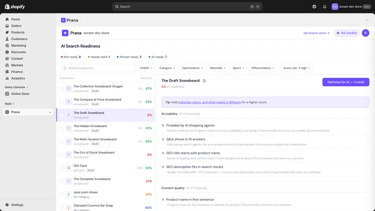Check The Out of Stock Snowboard checkbox
The height and width of the screenshot is (211, 375).
61,155
